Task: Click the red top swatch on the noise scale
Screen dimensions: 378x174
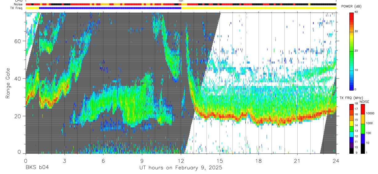Action: click(x=363, y=109)
